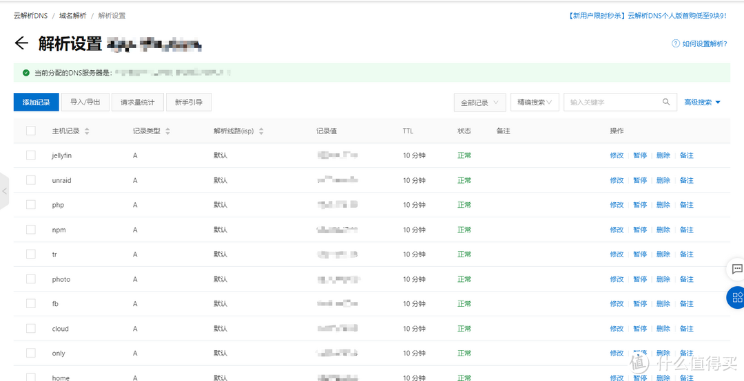
Task: Open the 如何设置解析 help link
Action: pos(705,44)
